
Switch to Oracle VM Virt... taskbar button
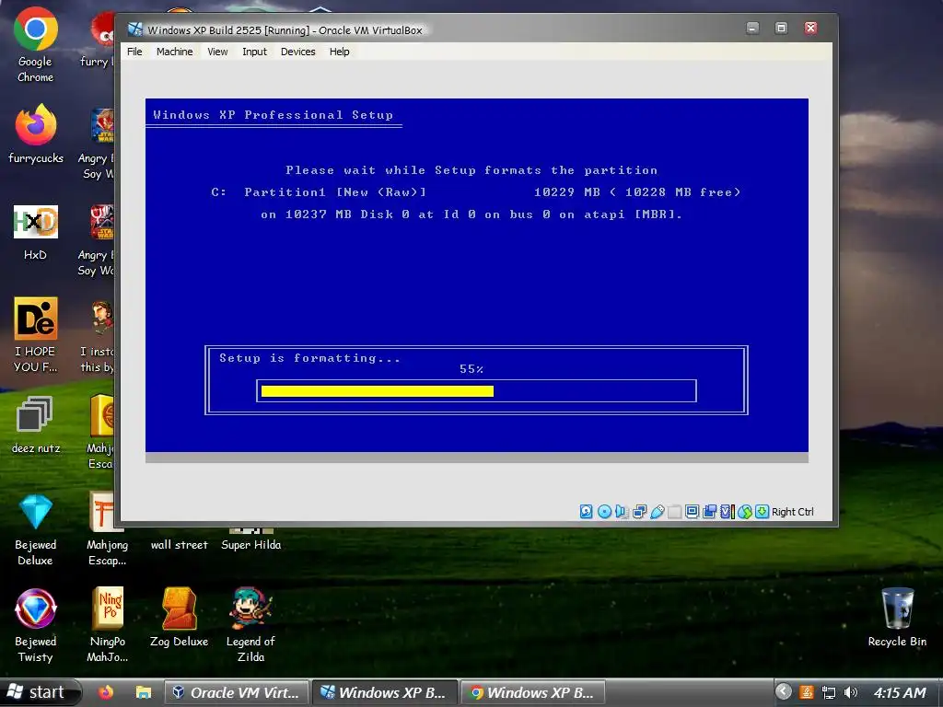(x=237, y=692)
